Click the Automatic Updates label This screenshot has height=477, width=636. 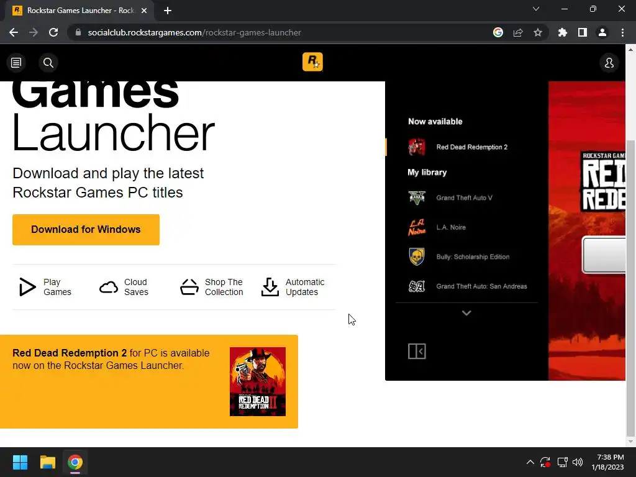305,287
